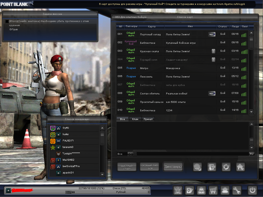Toggle the RU input language indicator
This screenshot has height=197, width=263.
(252, 154)
